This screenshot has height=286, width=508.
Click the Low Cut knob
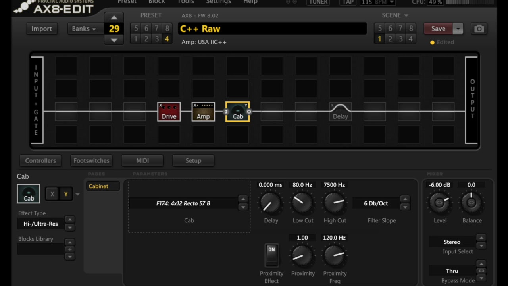pos(303,203)
